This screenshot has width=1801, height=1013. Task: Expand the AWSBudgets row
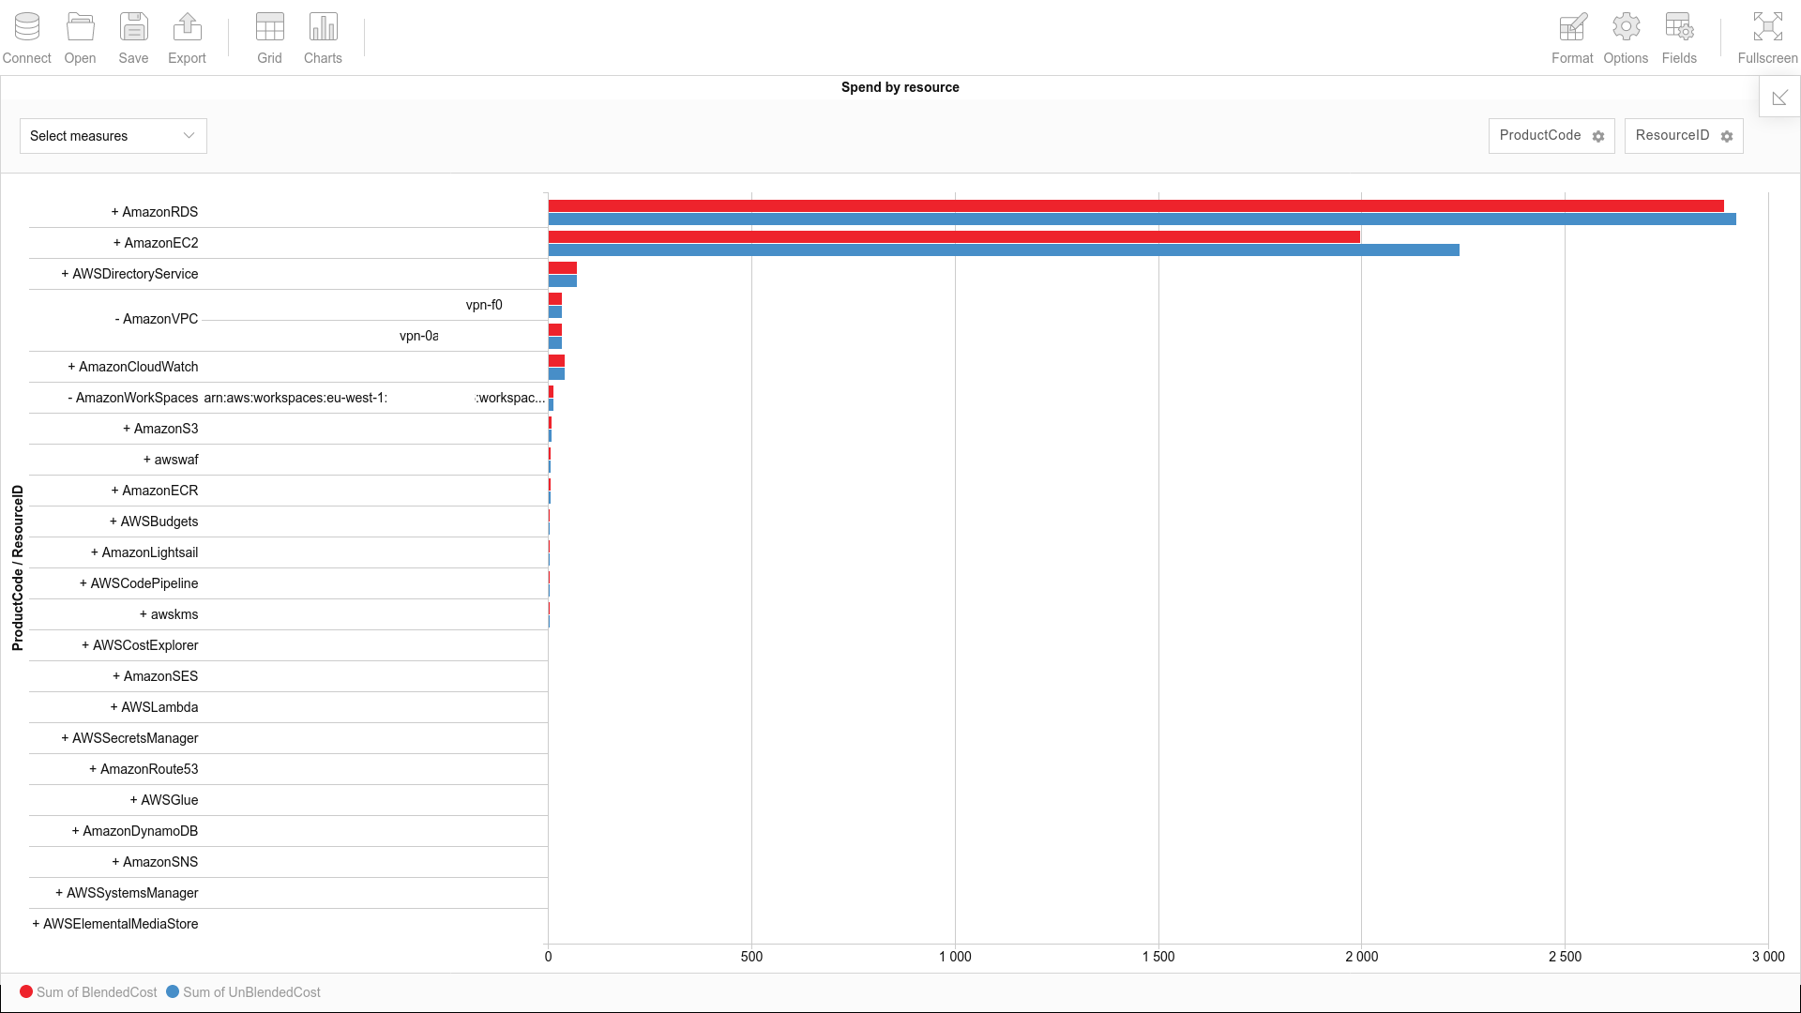pos(154,522)
